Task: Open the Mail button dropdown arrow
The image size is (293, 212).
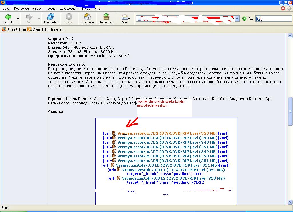Action: pos(129,19)
